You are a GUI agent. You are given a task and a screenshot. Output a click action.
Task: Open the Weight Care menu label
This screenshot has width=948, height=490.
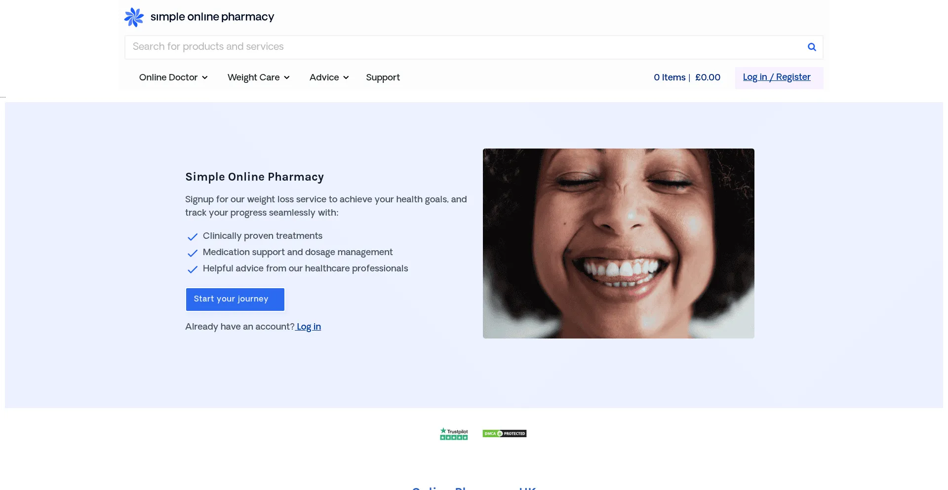254,77
